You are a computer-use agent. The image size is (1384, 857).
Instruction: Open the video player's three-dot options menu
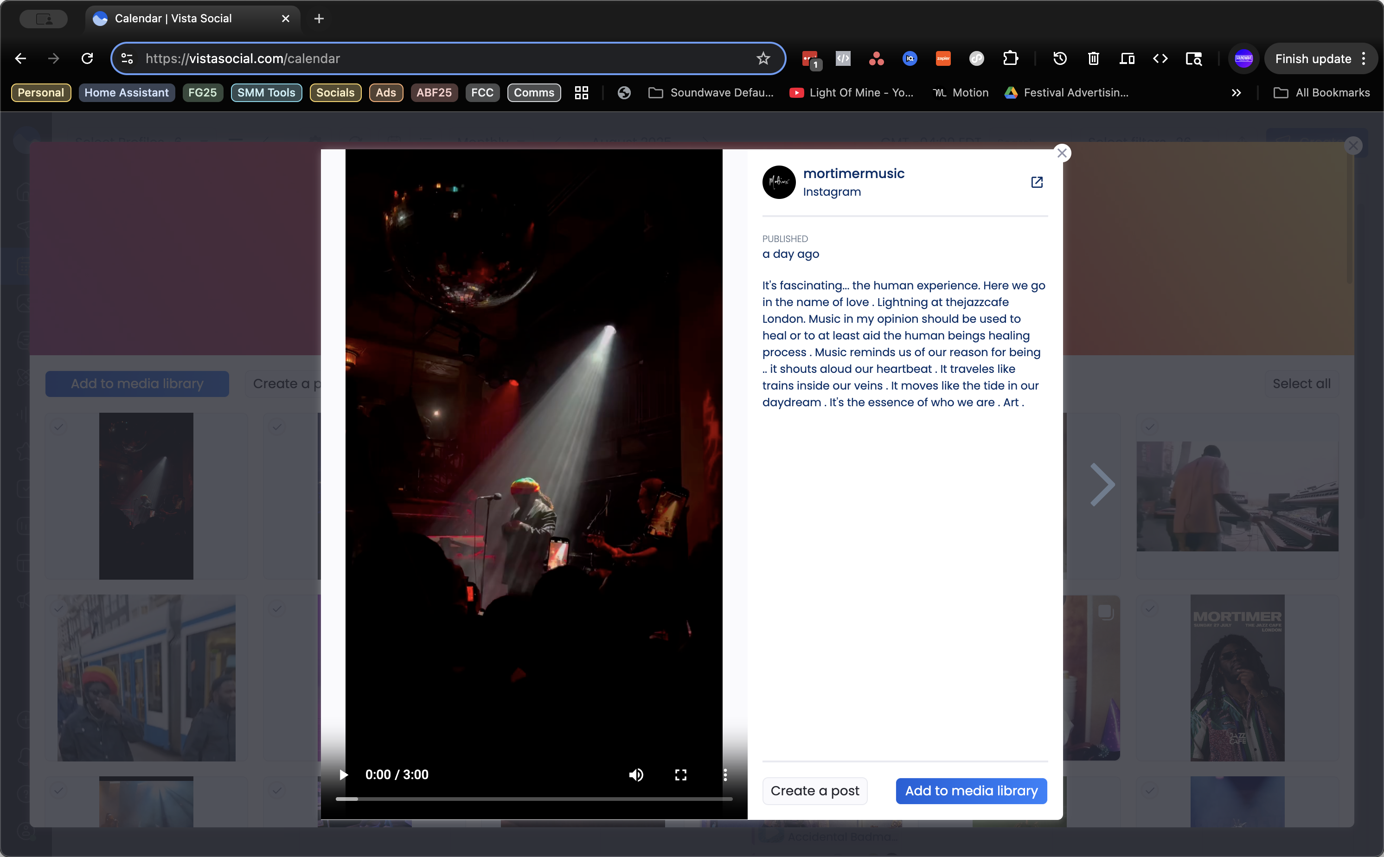(x=725, y=774)
